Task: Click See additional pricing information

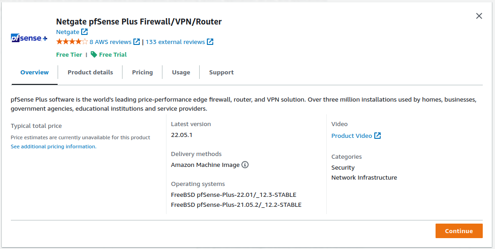Action: [54, 147]
